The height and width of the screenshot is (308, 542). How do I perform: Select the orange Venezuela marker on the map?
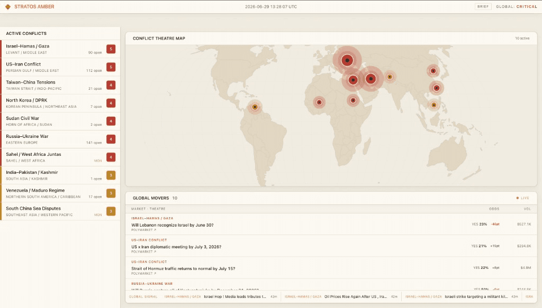(x=255, y=107)
